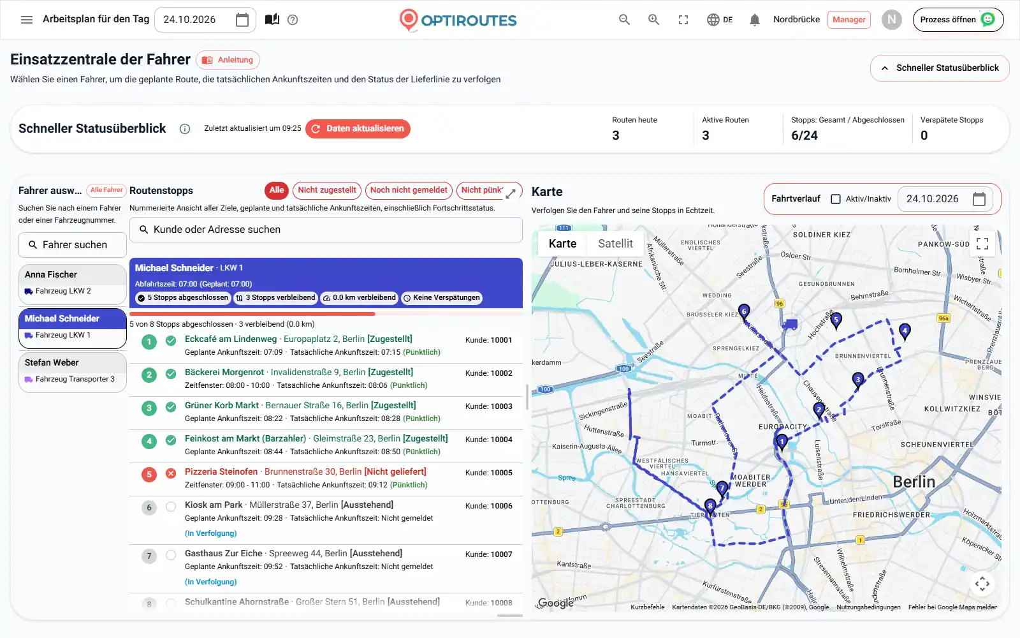Image resolution: width=1020 pixels, height=638 pixels.
Task: Click map marker number 4
Action: coord(905,330)
